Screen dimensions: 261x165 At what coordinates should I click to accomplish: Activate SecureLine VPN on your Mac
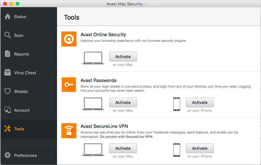pyautogui.click(x=123, y=148)
